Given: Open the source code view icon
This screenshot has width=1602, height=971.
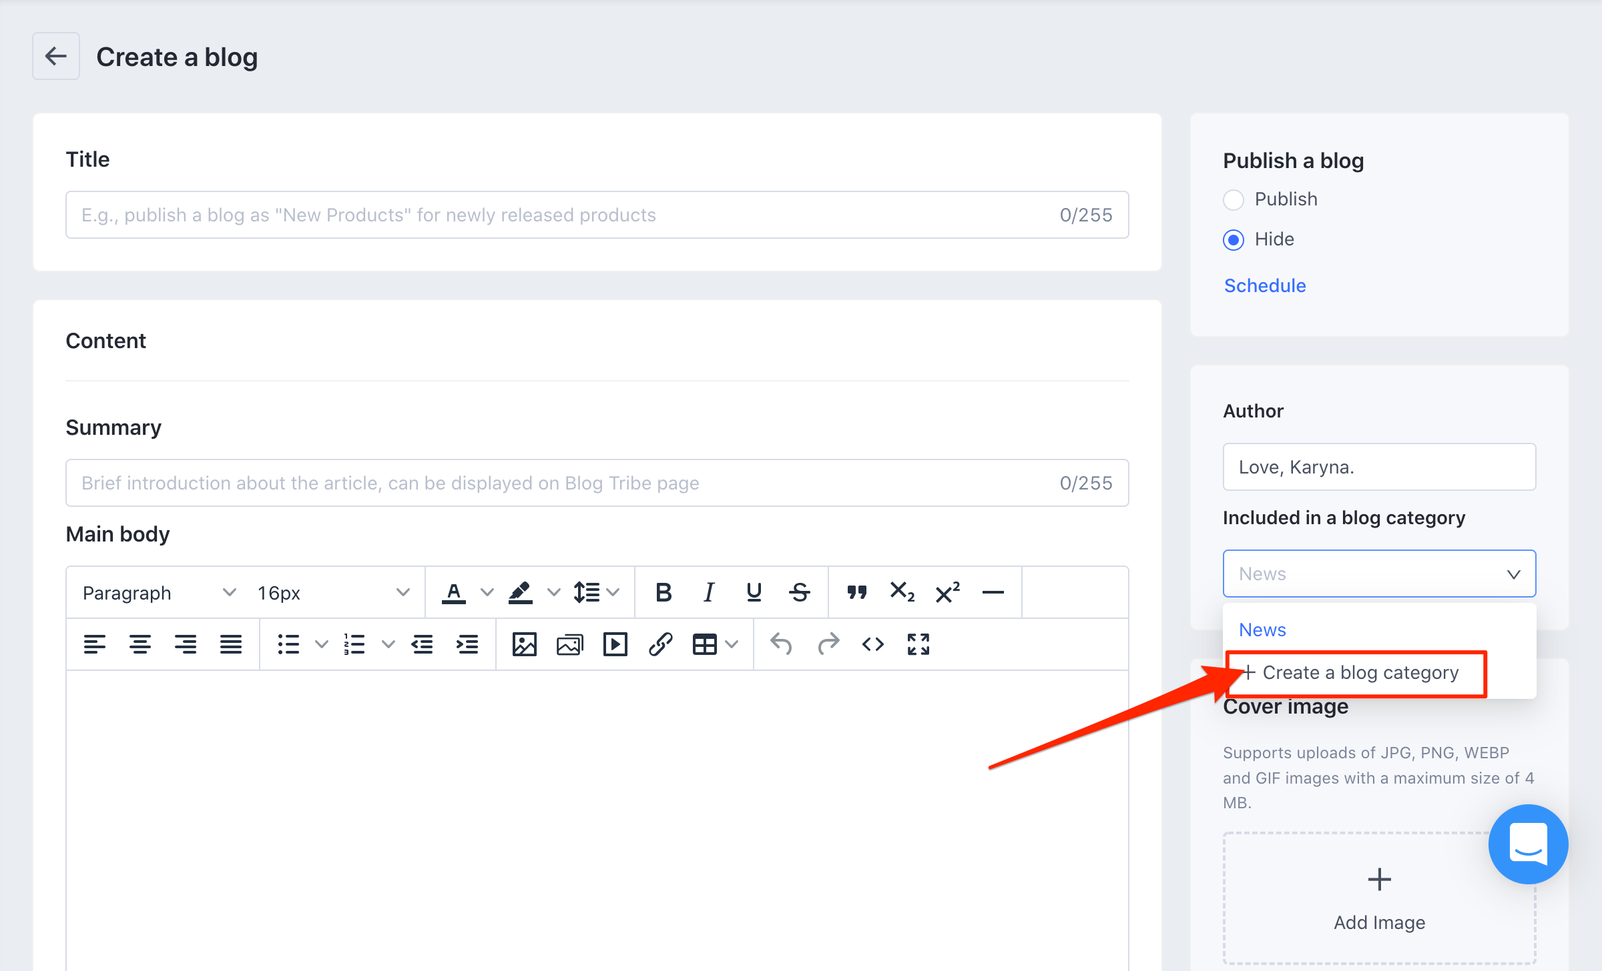Looking at the screenshot, I should (x=872, y=644).
